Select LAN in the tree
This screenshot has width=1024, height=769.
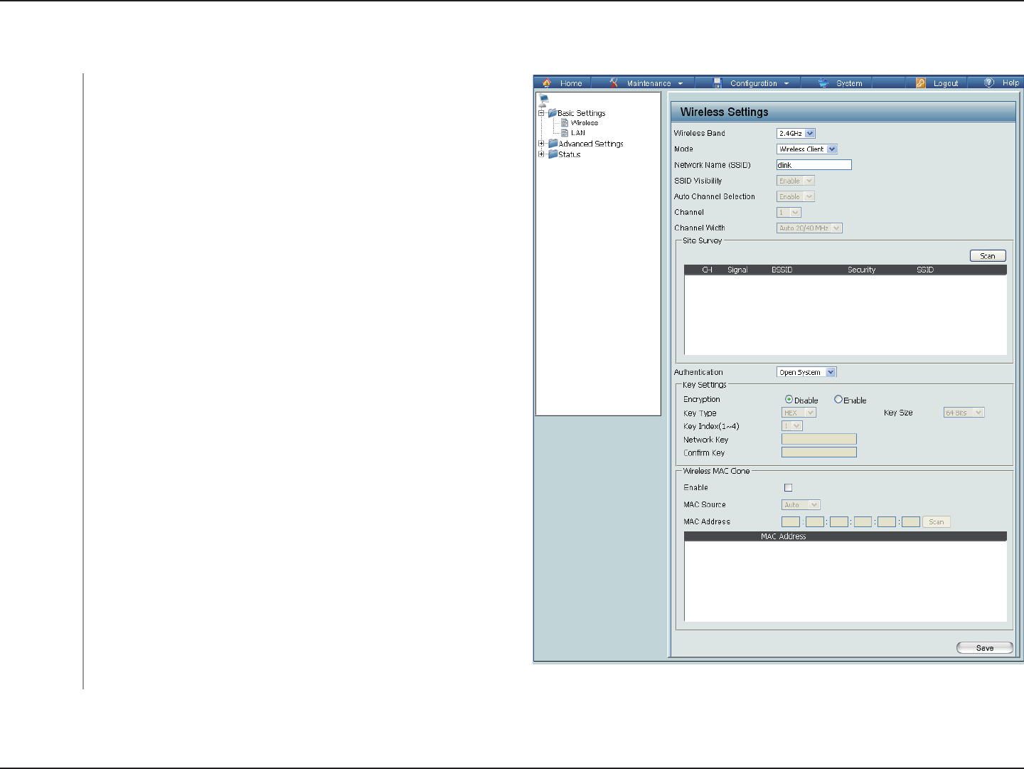(x=578, y=132)
